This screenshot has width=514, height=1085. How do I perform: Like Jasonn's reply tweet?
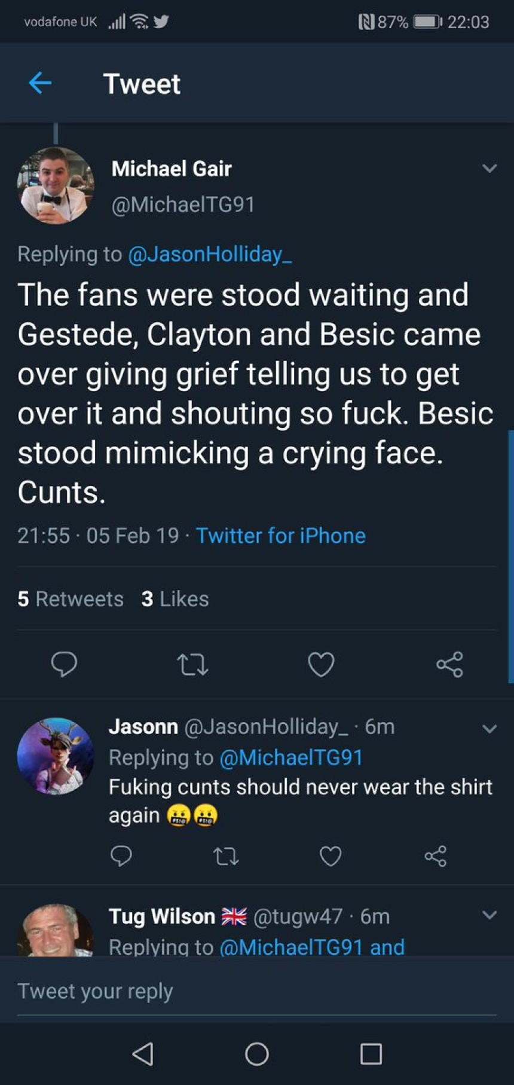click(x=331, y=856)
